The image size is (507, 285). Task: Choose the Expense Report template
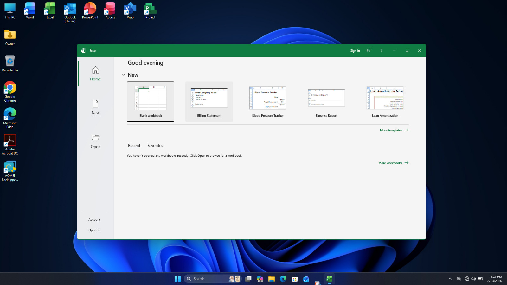[326, 102]
